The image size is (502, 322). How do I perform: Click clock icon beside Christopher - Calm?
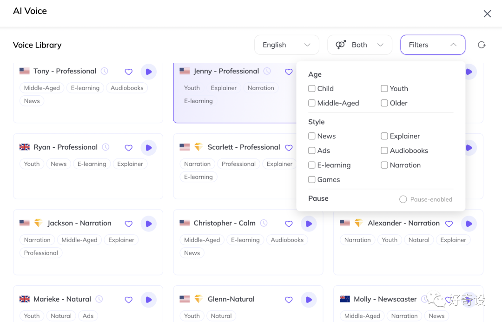point(264,223)
